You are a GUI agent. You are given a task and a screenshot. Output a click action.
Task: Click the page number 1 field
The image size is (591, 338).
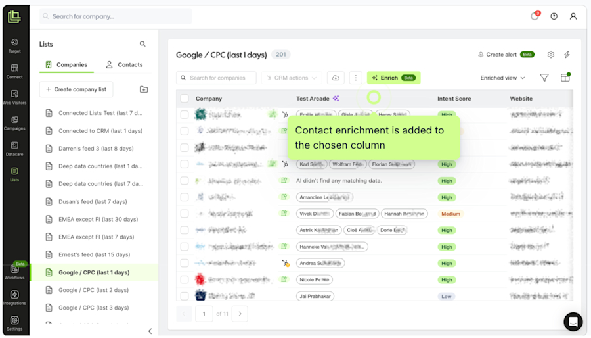pos(204,314)
